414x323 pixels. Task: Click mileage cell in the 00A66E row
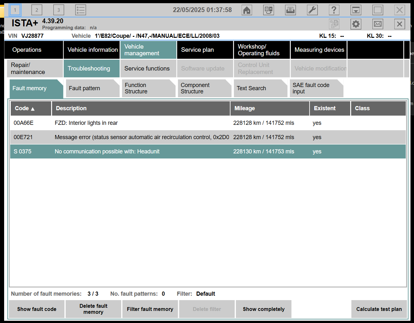pyautogui.click(x=264, y=123)
